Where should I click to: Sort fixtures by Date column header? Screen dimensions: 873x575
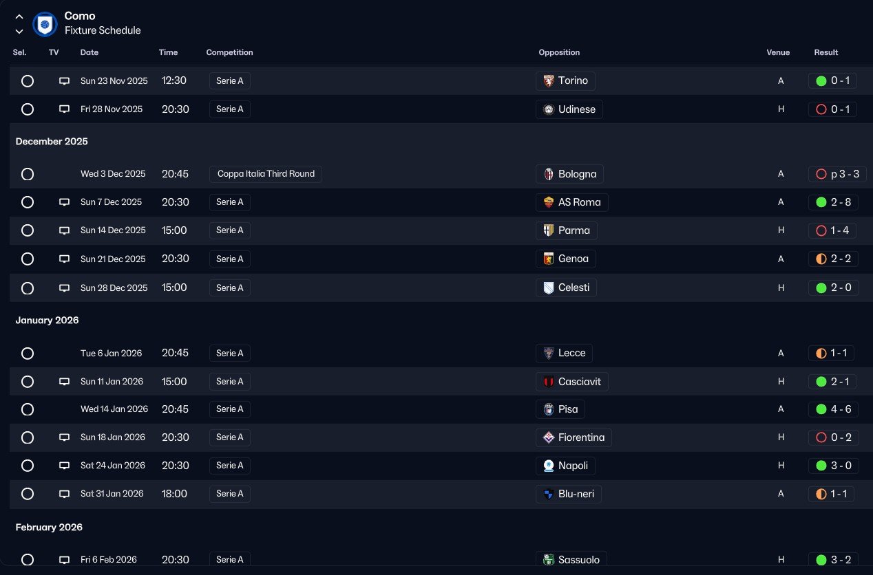[x=90, y=52]
